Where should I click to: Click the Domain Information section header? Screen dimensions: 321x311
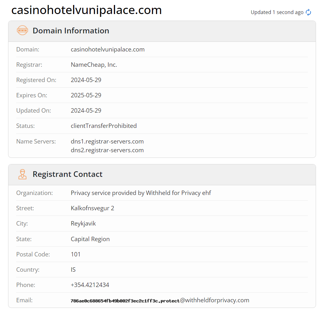click(x=71, y=31)
